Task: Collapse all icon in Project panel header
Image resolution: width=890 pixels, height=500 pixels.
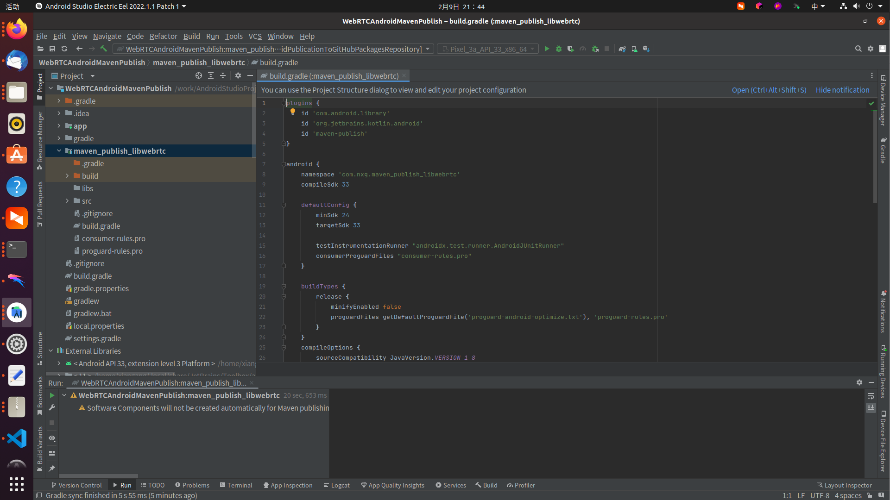Action: (x=223, y=75)
